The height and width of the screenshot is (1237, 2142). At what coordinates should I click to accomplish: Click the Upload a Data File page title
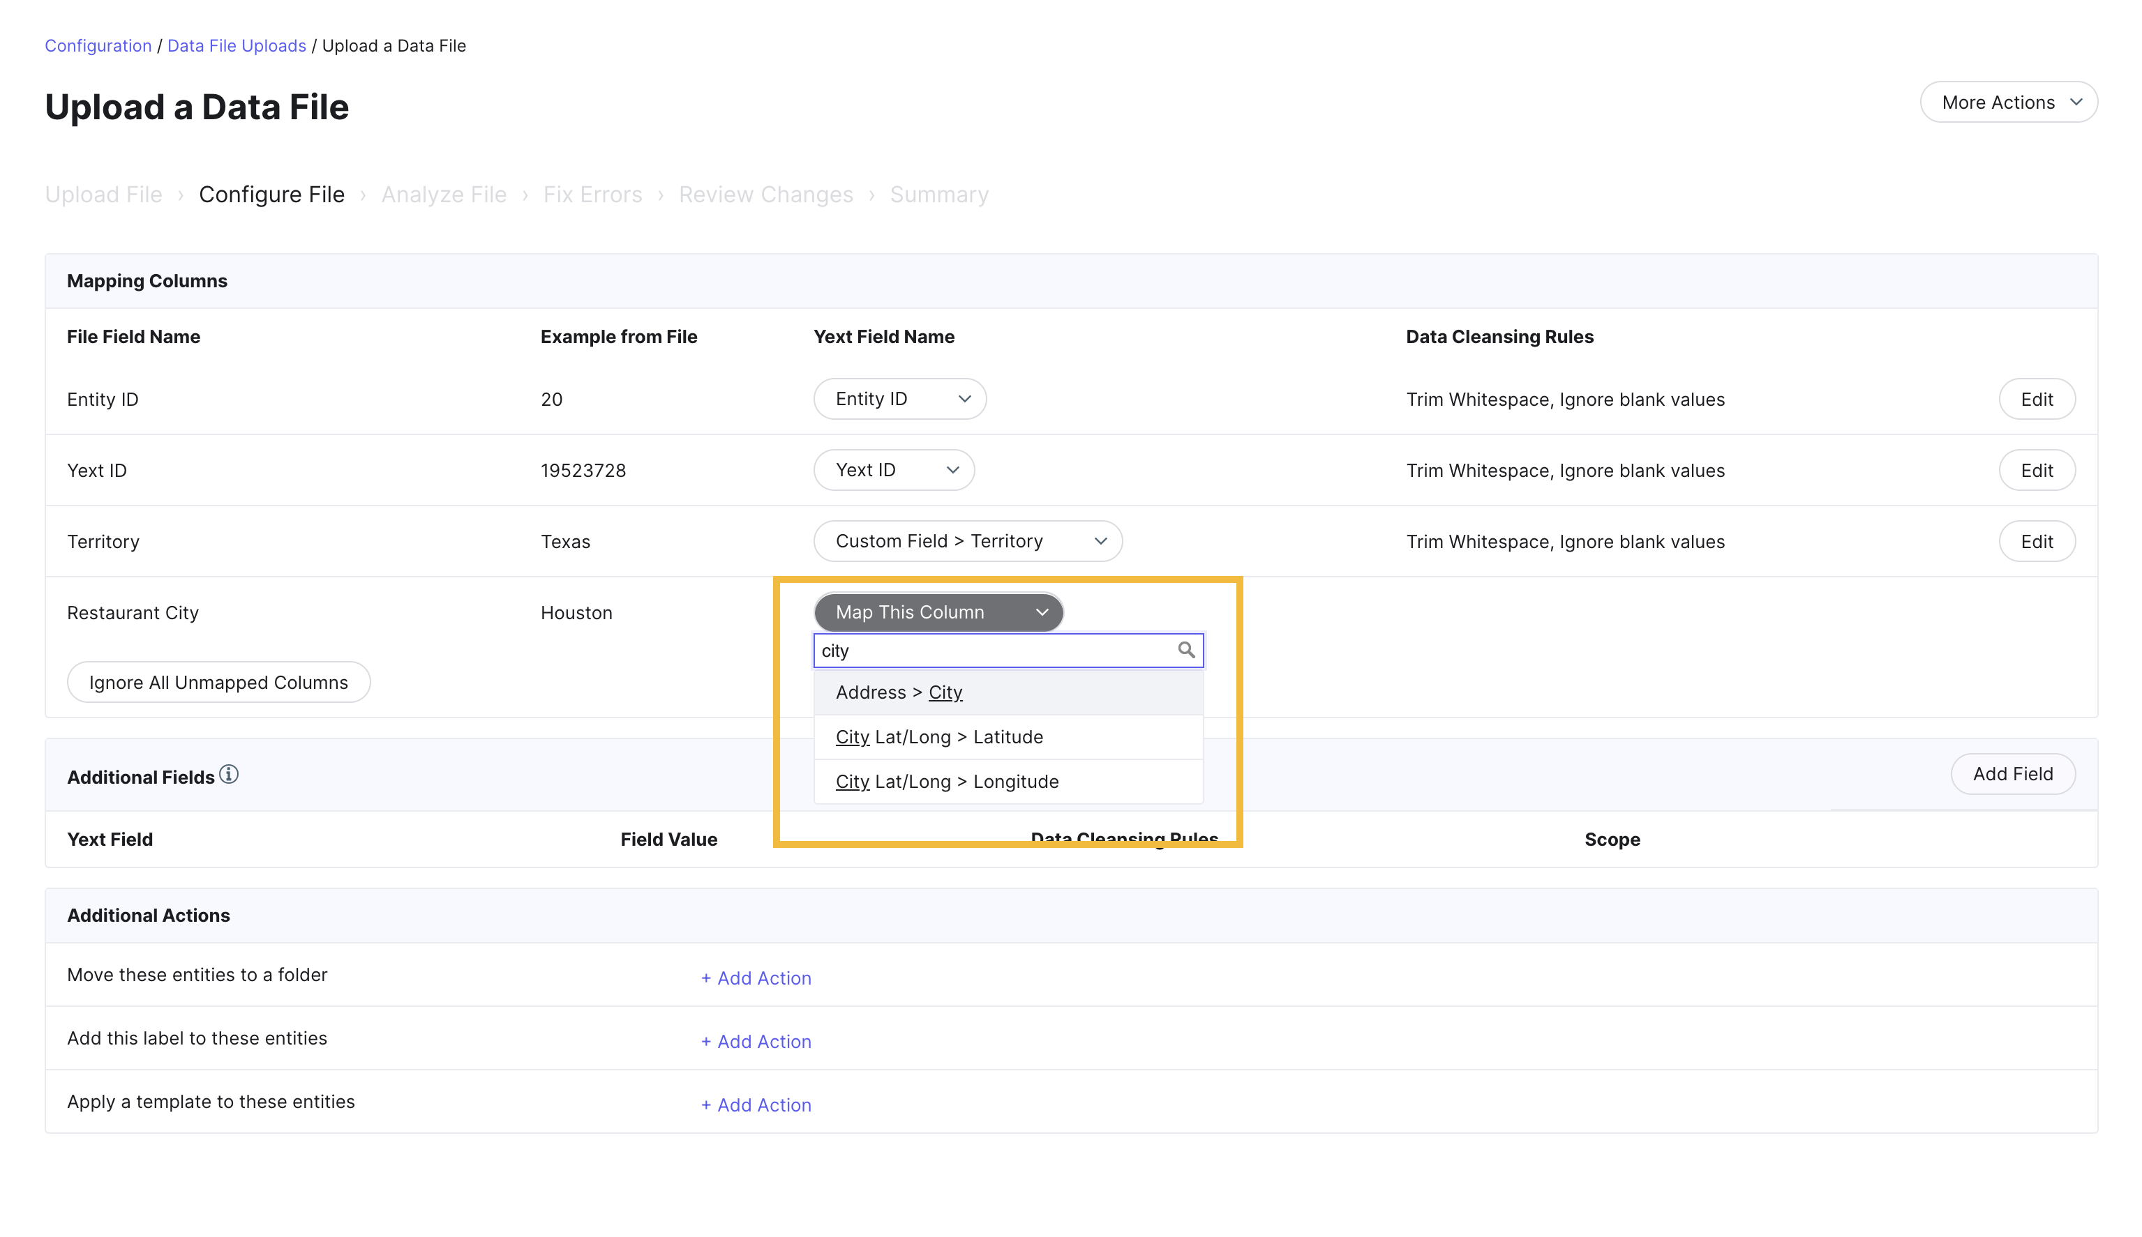pos(196,107)
